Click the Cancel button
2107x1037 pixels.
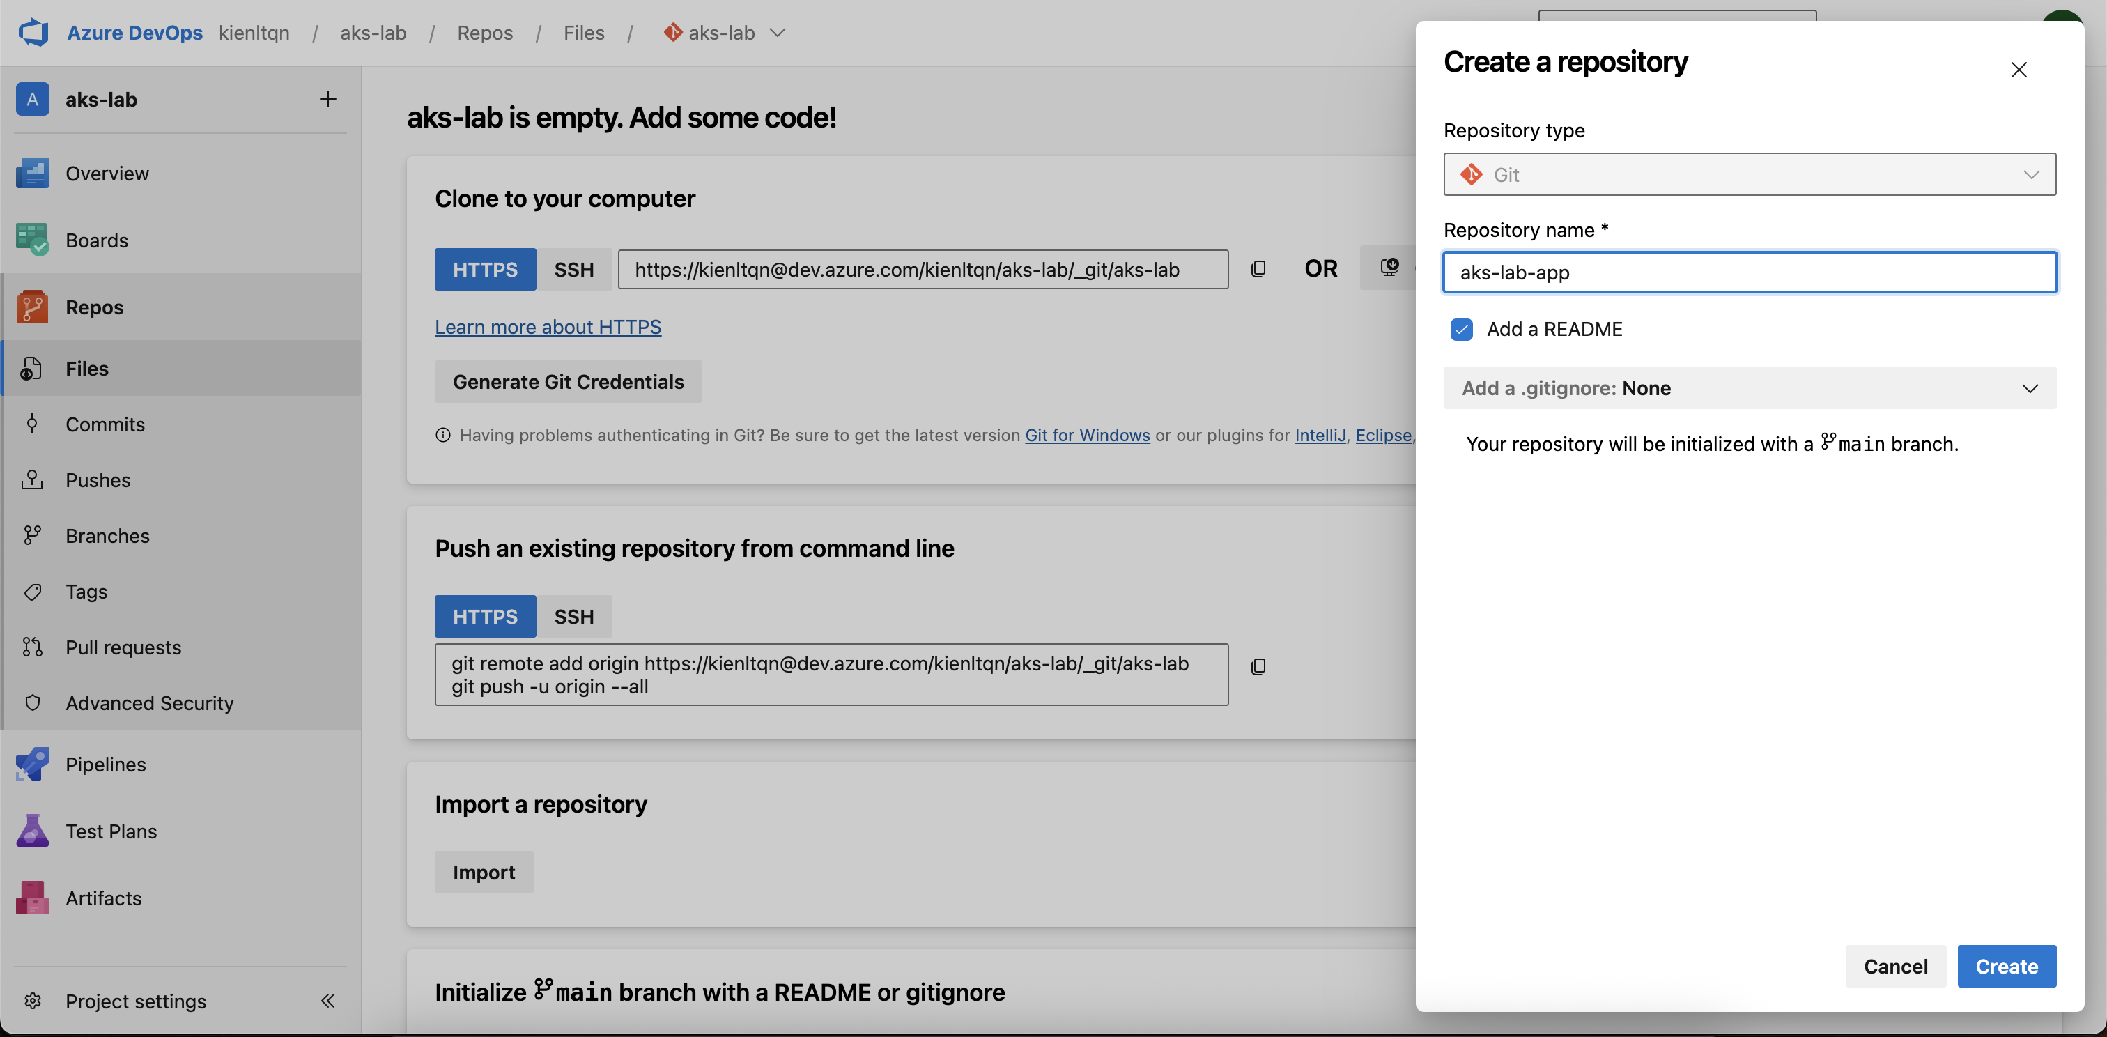(1895, 966)
